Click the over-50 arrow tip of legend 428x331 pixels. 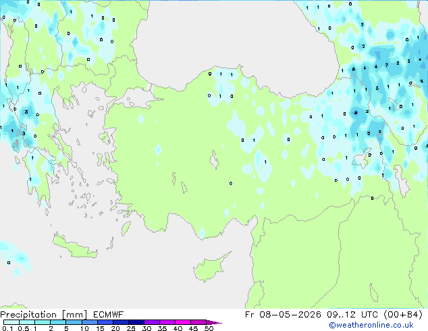click(x=214, y=322)
